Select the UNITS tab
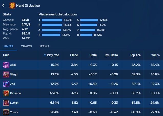163x116 pixels. tap(8, 46)
